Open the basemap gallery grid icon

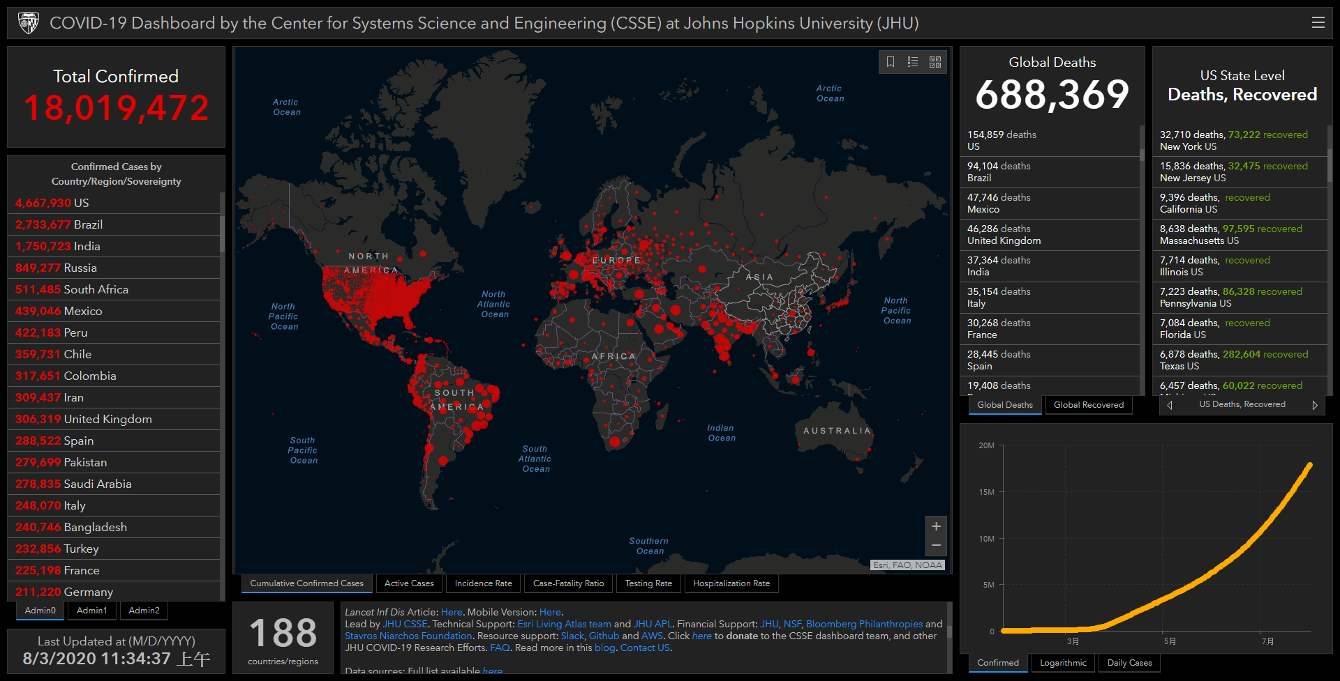[935, 62]
